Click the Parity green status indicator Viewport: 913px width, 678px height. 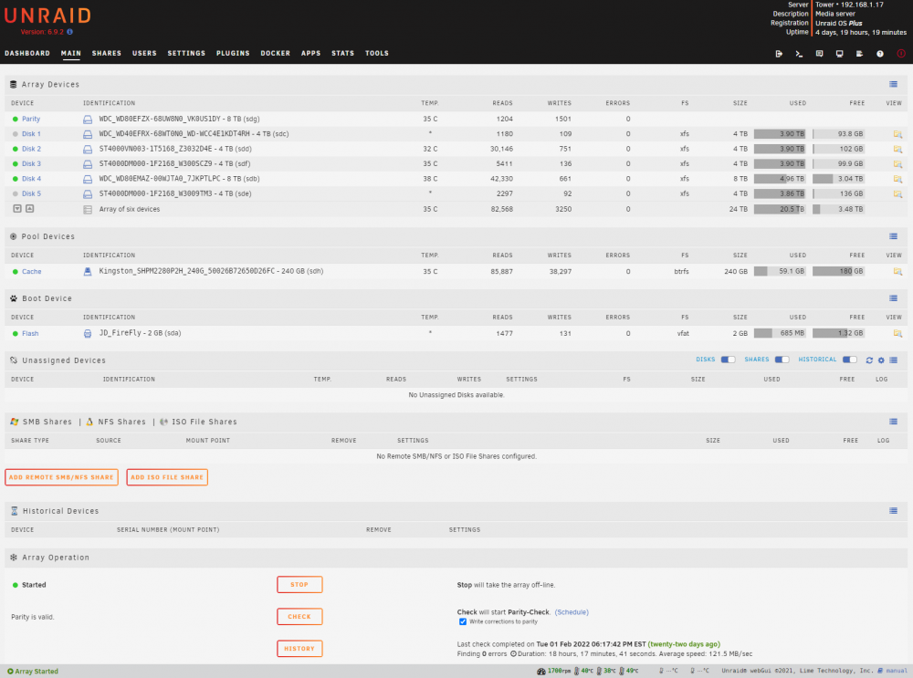(16, 119)
